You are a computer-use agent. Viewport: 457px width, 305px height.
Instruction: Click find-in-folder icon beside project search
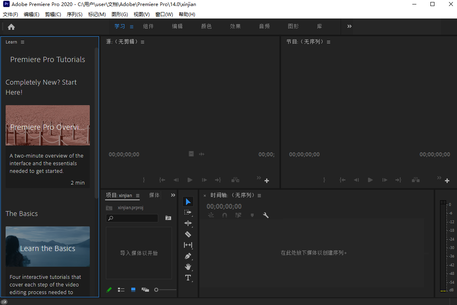(x=168, y=218)
